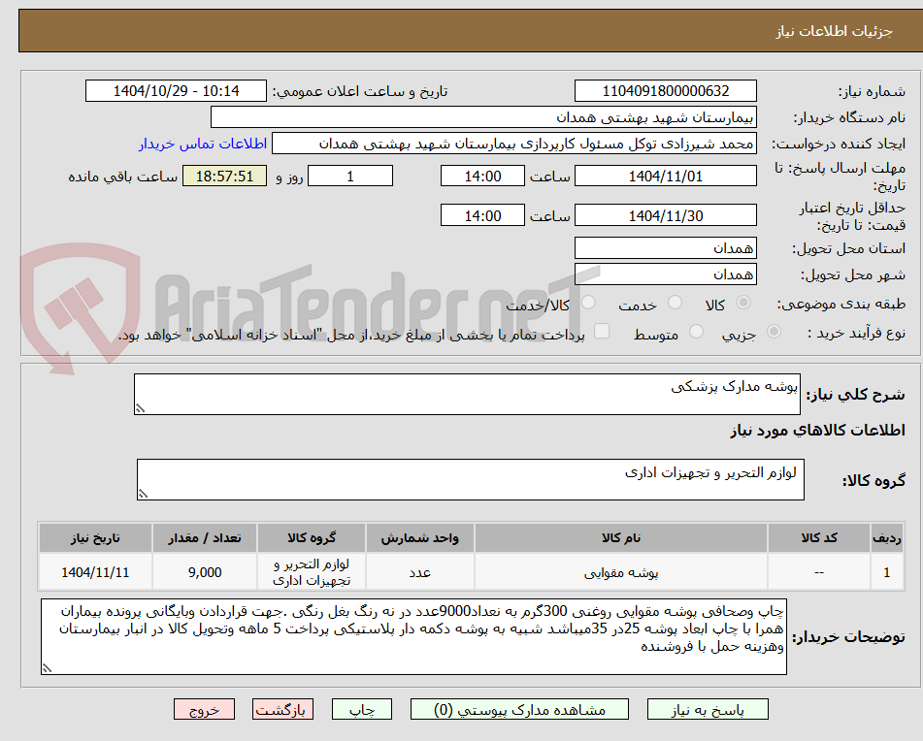Click the تاريخ نياز column header
The image size is (923, 741).
coord(95,538)
